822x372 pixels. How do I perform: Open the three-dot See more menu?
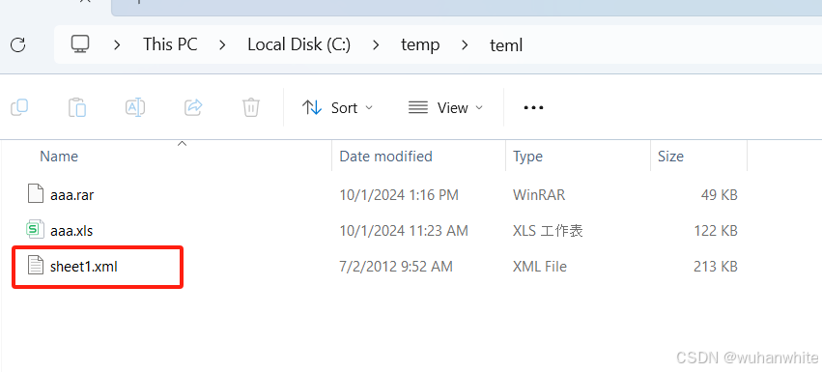click(533, 107)
